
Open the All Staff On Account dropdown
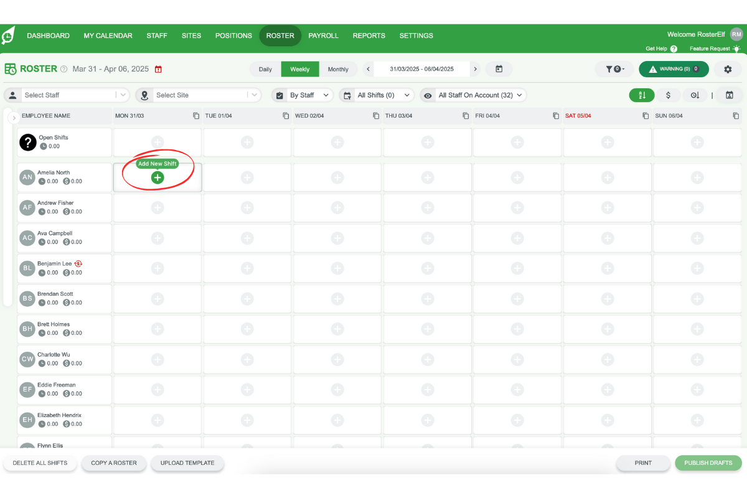[x=474, y=95]
